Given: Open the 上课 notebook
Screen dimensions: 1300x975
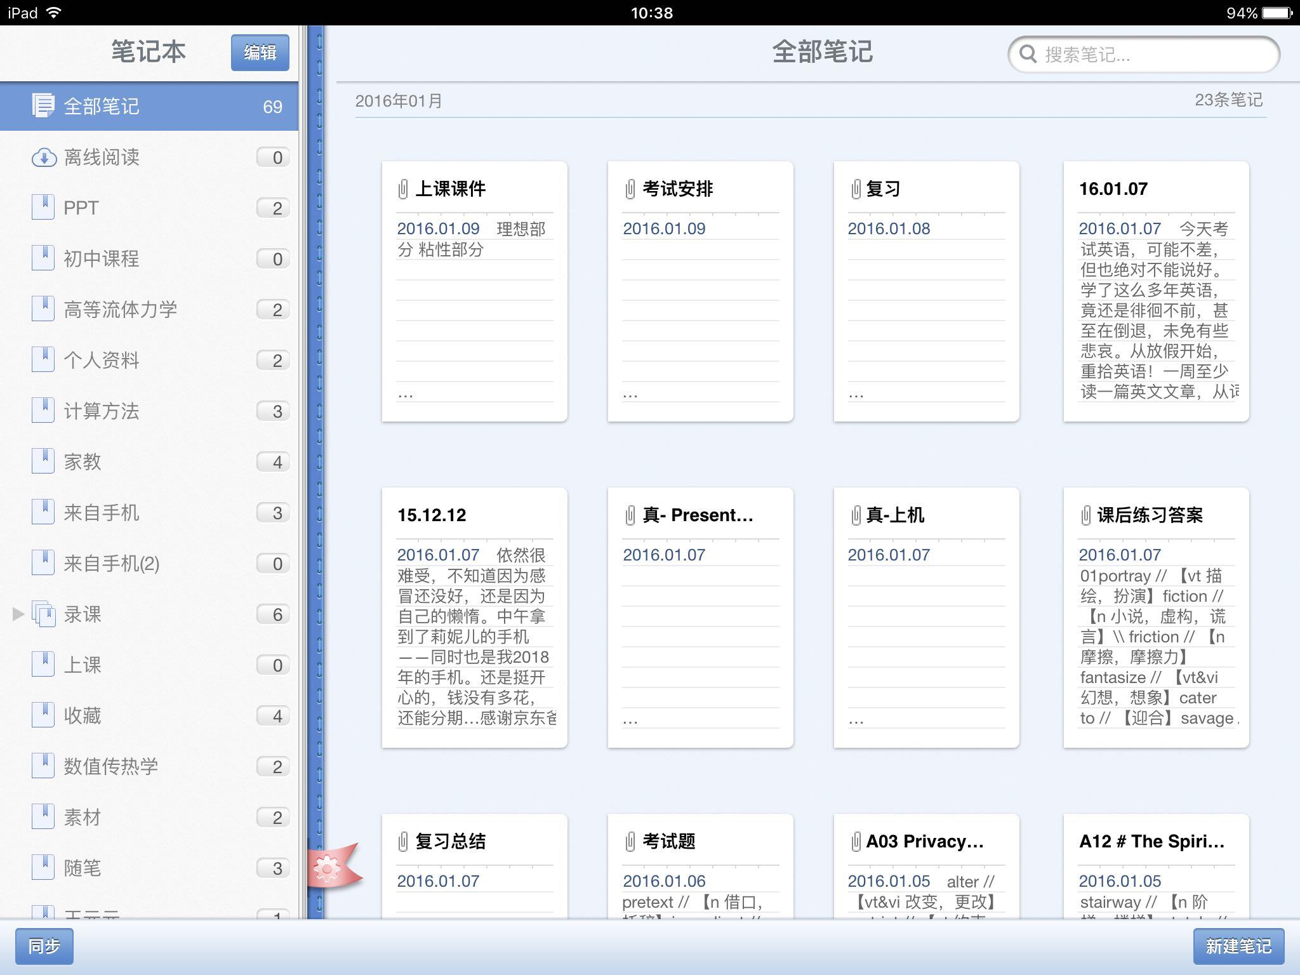Looking at the screenshot, I should tap(149, 665).
